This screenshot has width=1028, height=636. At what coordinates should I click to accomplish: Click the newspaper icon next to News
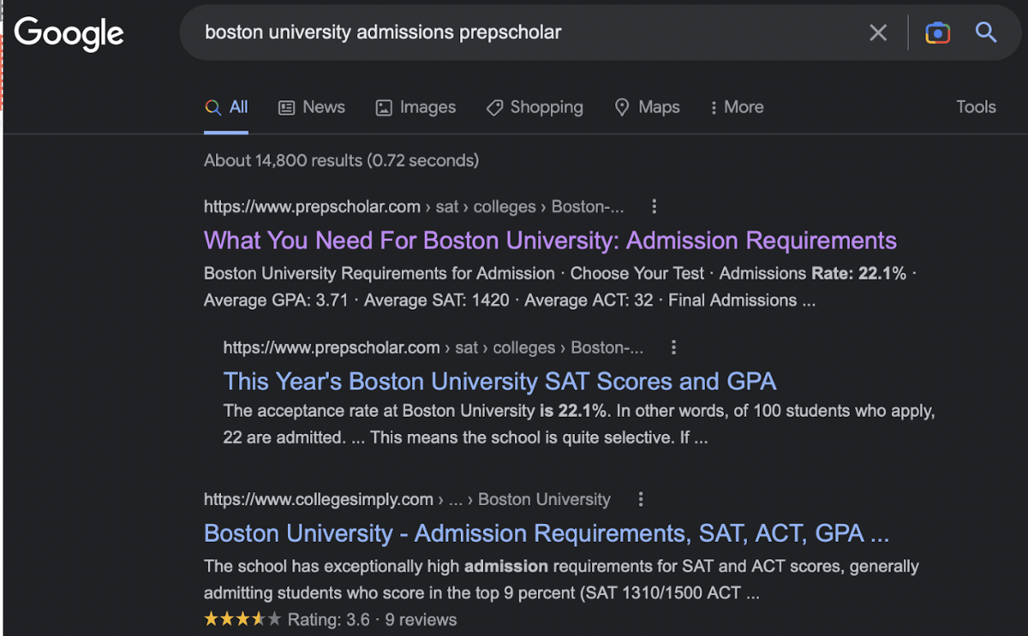click(285, 107)
